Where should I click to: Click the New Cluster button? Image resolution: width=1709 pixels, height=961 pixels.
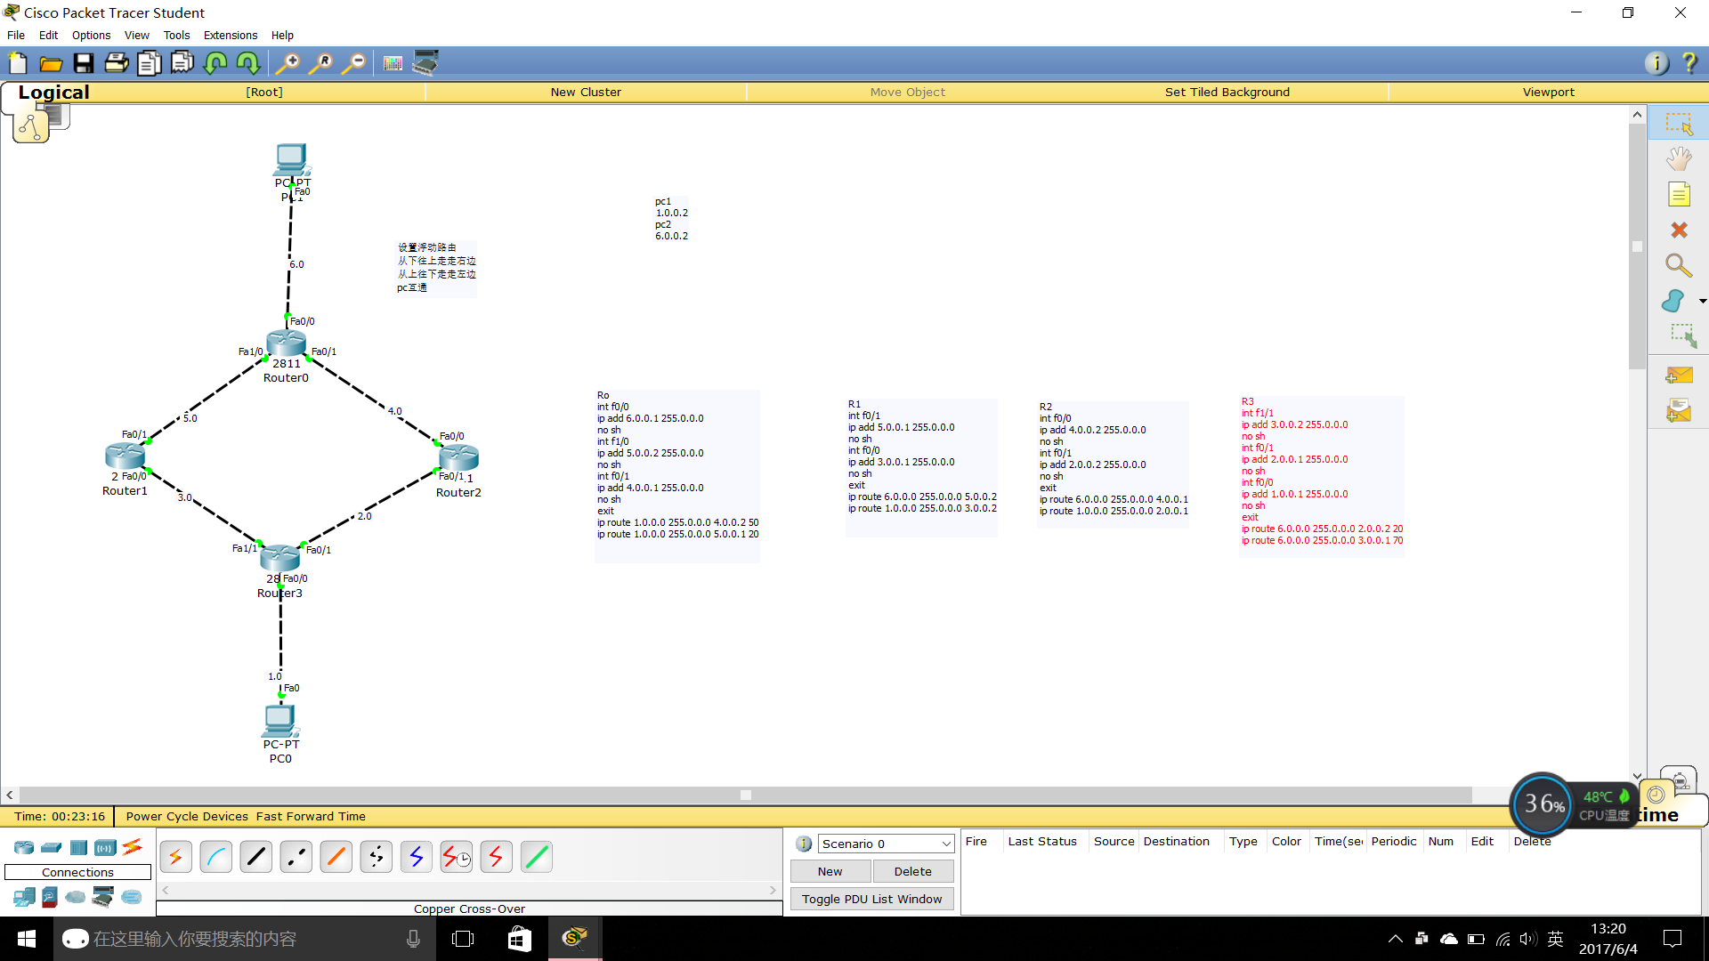[x=586, y=93]
